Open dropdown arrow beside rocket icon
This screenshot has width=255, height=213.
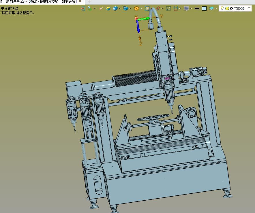94,9
